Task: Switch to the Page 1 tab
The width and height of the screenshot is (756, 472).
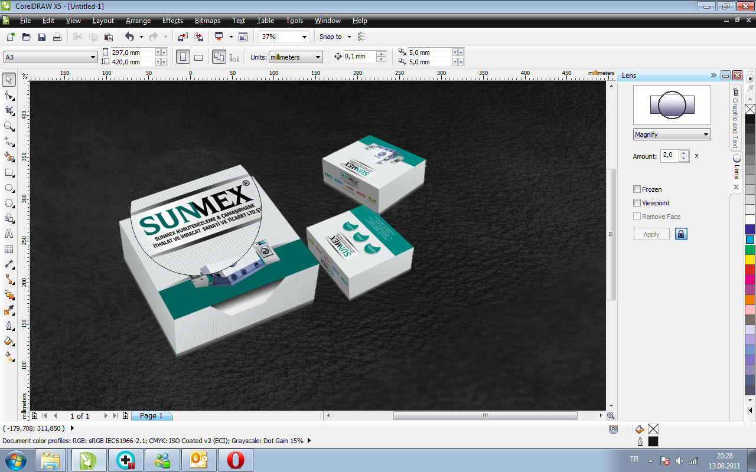Action: [x=151, y=416]
